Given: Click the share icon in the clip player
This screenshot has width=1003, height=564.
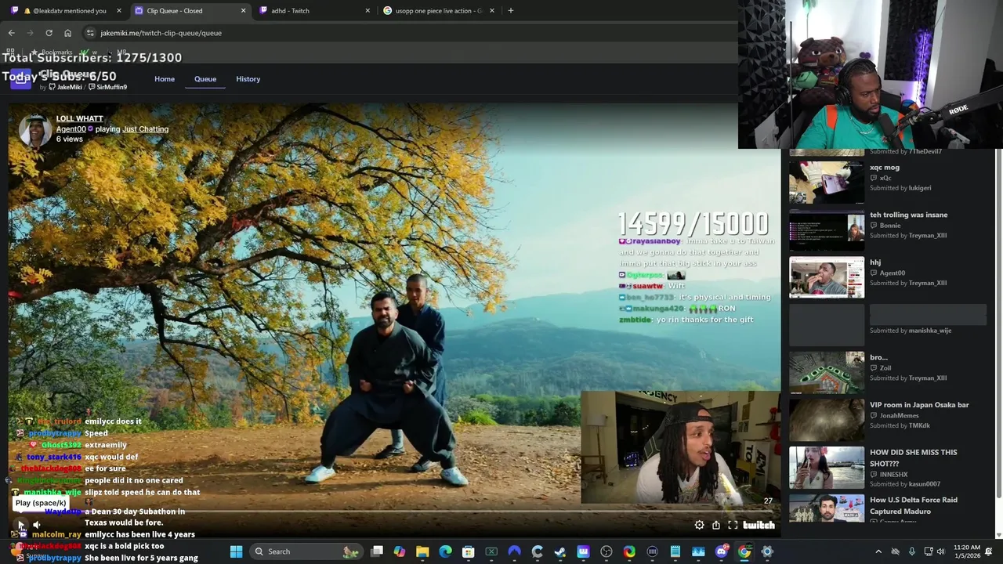Looking at the screenshot, I should point(716,525).
